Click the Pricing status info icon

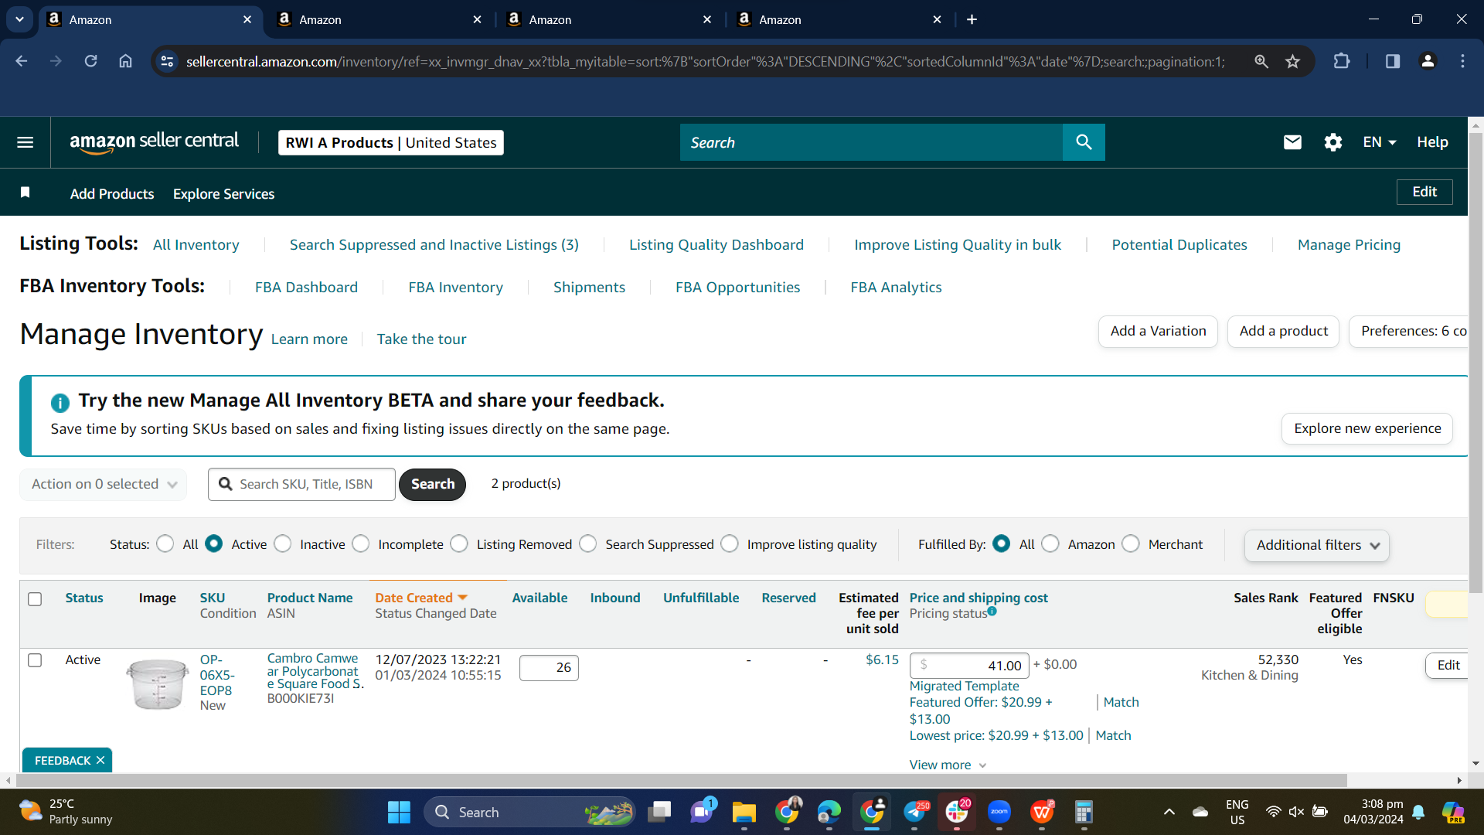point(992,611)
